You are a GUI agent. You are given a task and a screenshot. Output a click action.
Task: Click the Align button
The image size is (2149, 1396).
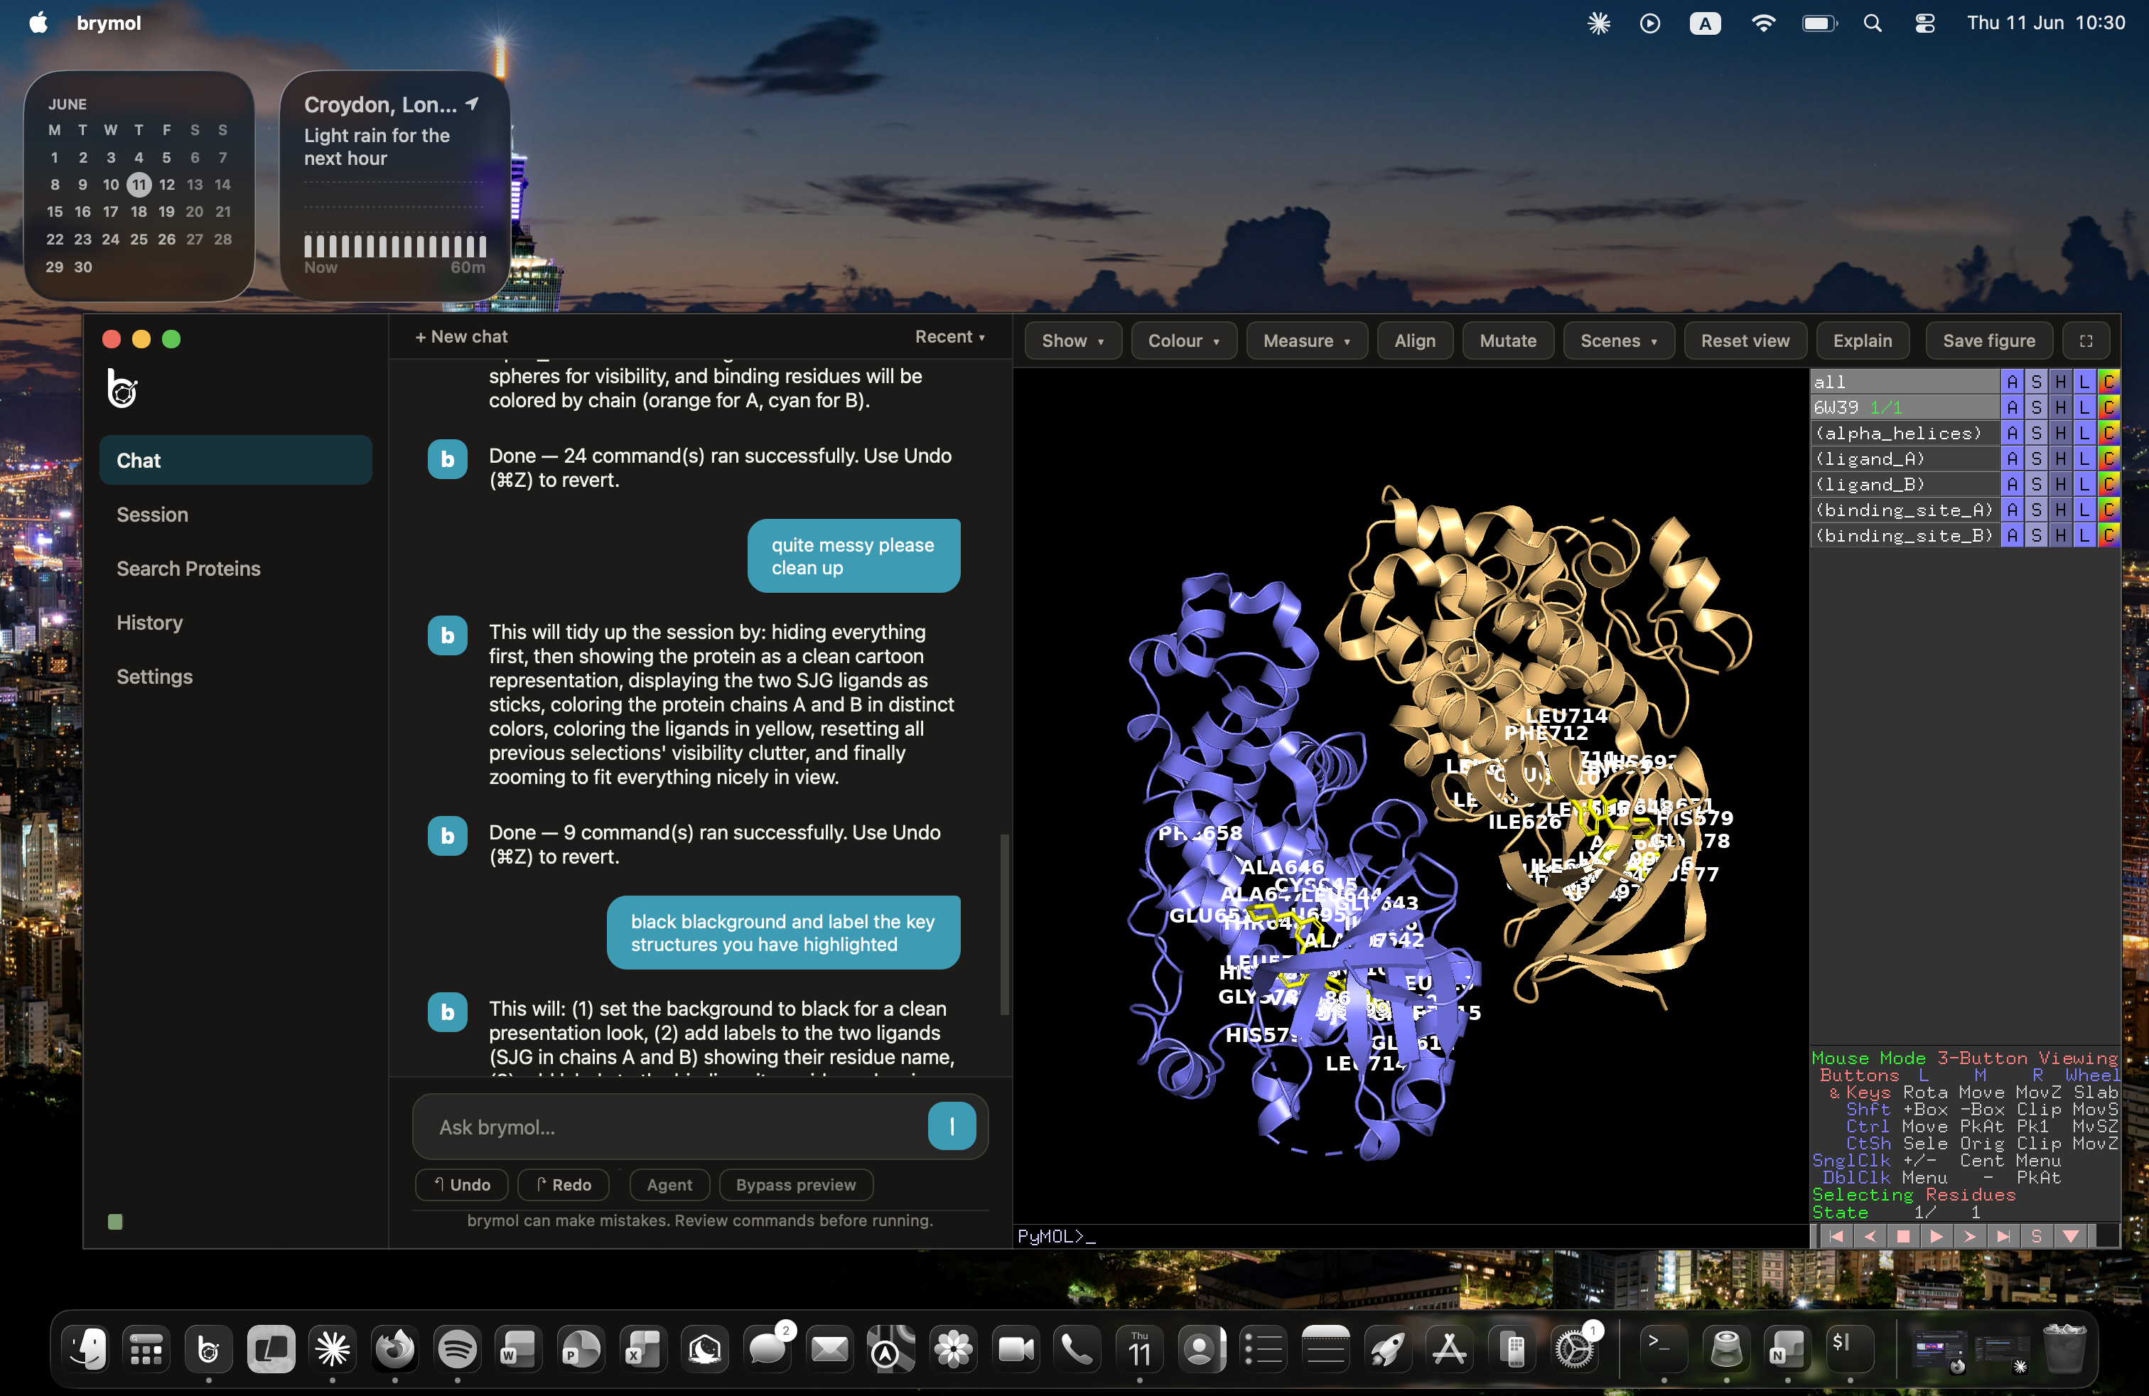click(x=1414, y=340)
